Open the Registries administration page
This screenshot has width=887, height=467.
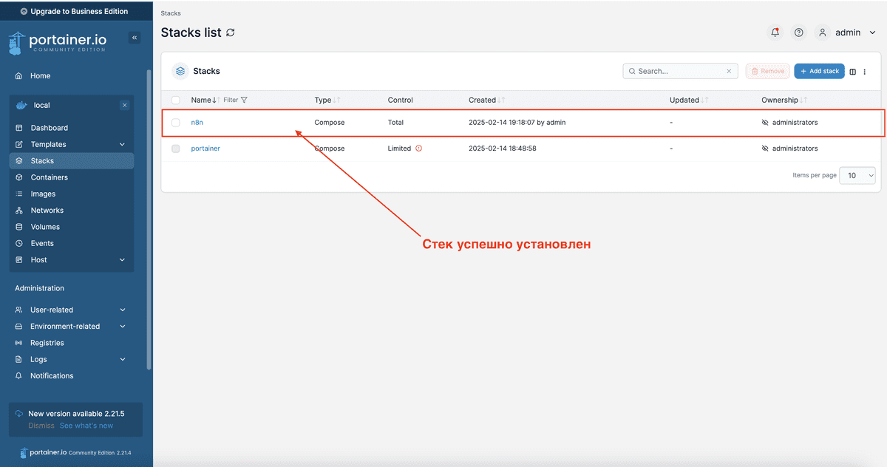46,342
